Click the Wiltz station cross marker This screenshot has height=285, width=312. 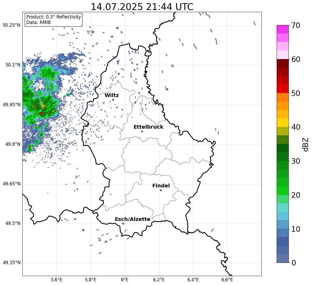click(113, 100)
